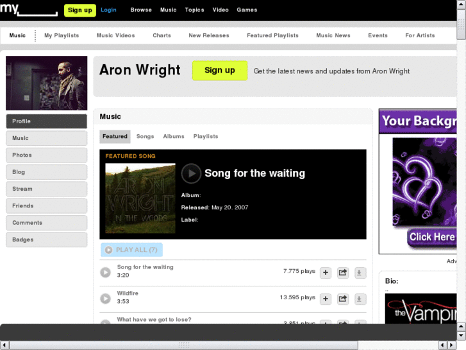Click the horizontal scrollbar left arrow
Viewport: 466px width, 350px height.
click(x=4, y=346)
